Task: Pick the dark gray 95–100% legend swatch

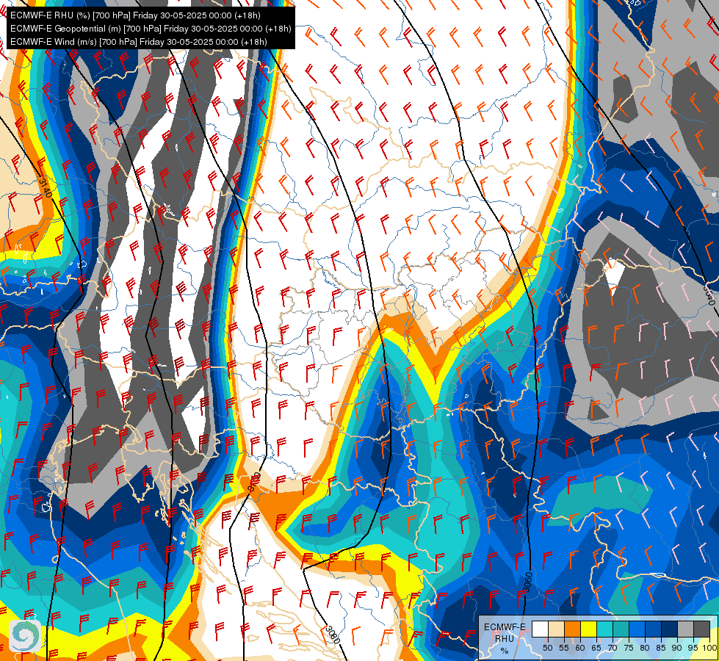Action: click(702, 629)
